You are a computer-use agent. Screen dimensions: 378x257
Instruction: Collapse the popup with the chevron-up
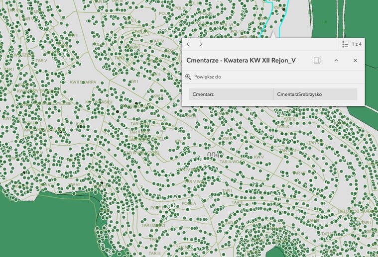tap(336, 60)
